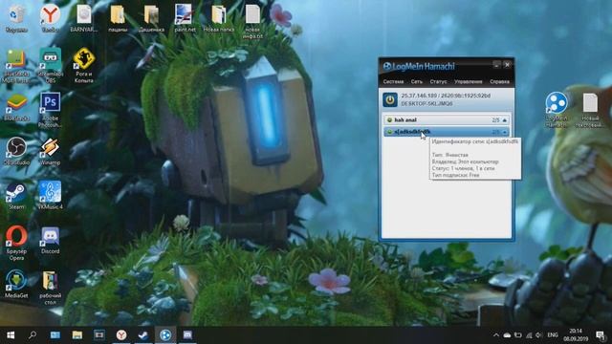Image resolution: width=612 pixels, height=344 pixels.
Task: Select the Steam desktop icon
Action: (16, 196)
